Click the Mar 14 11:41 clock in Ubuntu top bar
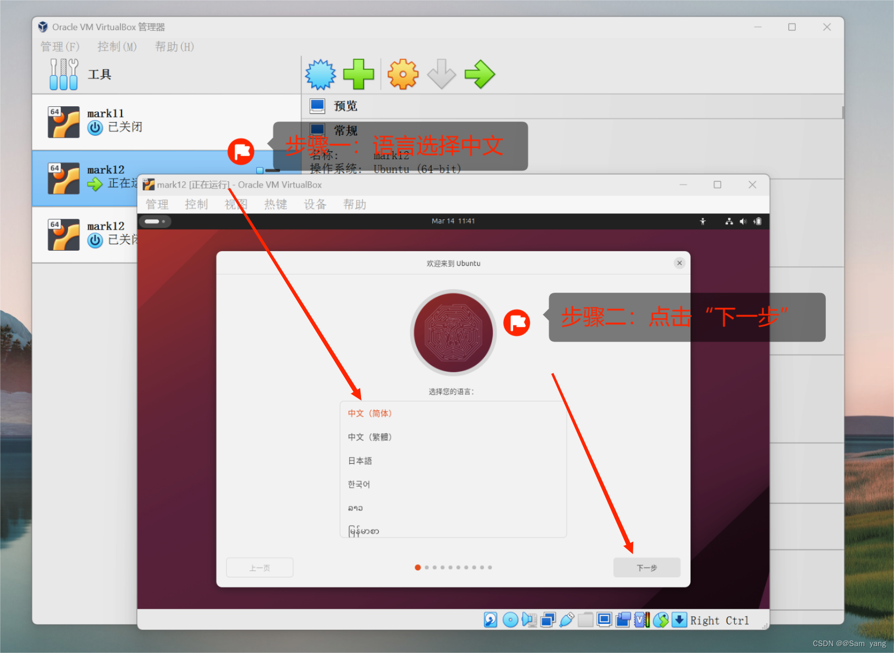This screenshot has width=894, height=653. pos(453,221)
